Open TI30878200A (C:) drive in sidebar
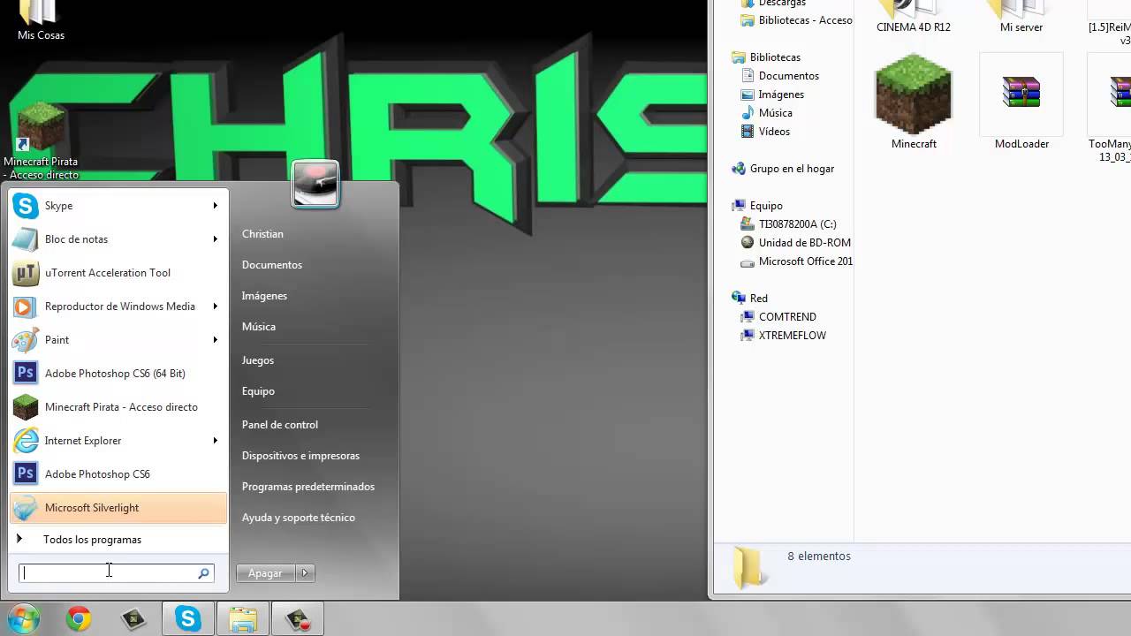This screenshot has height=636, width=1131. 797,224
